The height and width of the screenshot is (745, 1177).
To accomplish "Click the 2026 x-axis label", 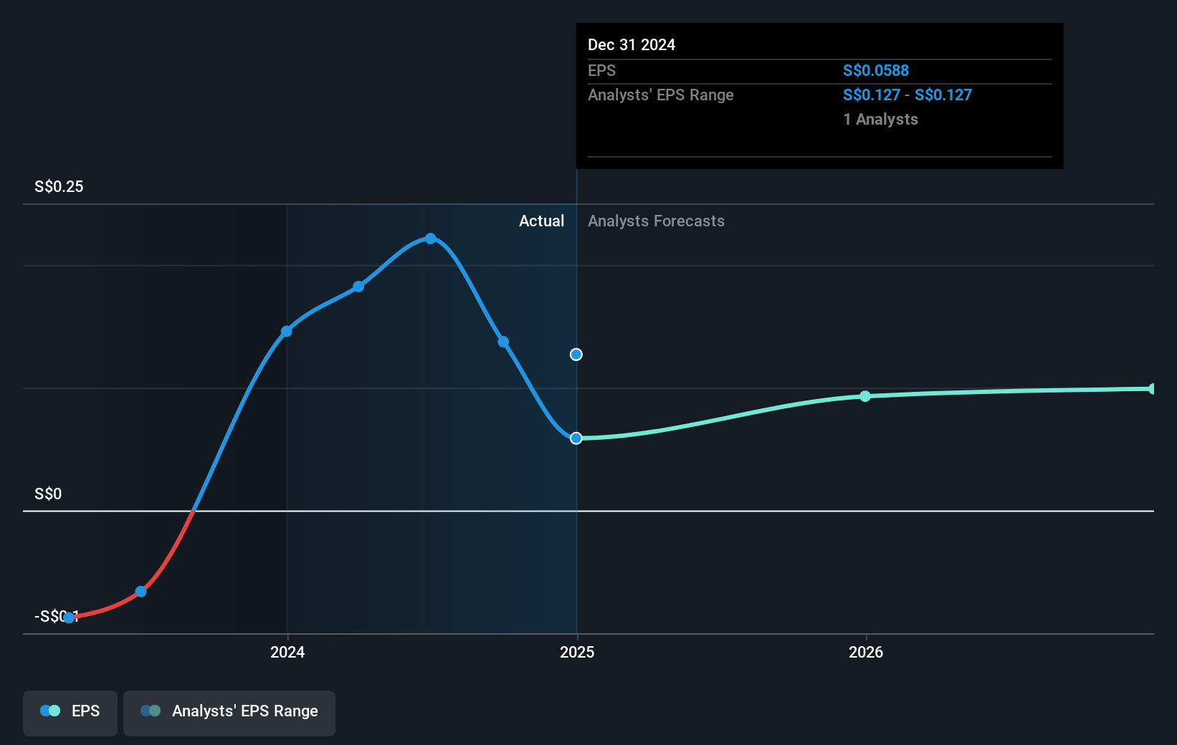I will (866, 652).
